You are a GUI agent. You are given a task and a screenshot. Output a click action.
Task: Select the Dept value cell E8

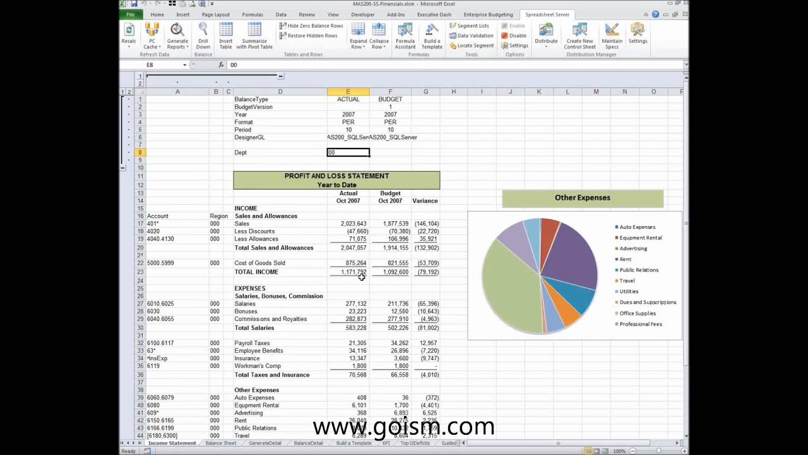348,152
